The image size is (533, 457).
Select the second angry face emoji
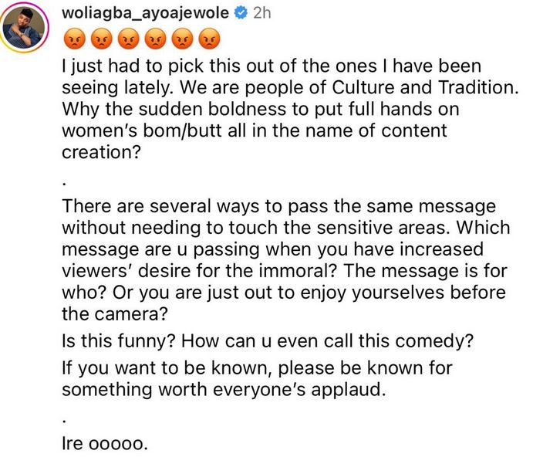(100, 36)
